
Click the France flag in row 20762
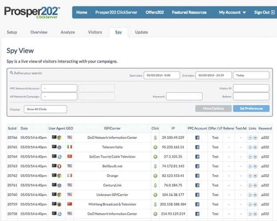70,175
